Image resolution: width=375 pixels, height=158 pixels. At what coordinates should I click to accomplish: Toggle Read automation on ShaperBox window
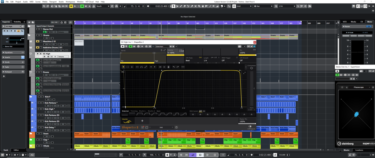pos(130,46)
